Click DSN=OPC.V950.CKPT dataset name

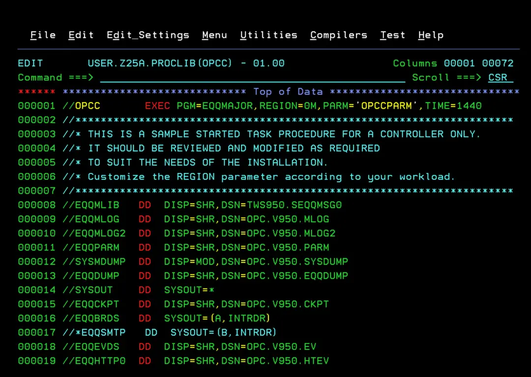point(275,305)
